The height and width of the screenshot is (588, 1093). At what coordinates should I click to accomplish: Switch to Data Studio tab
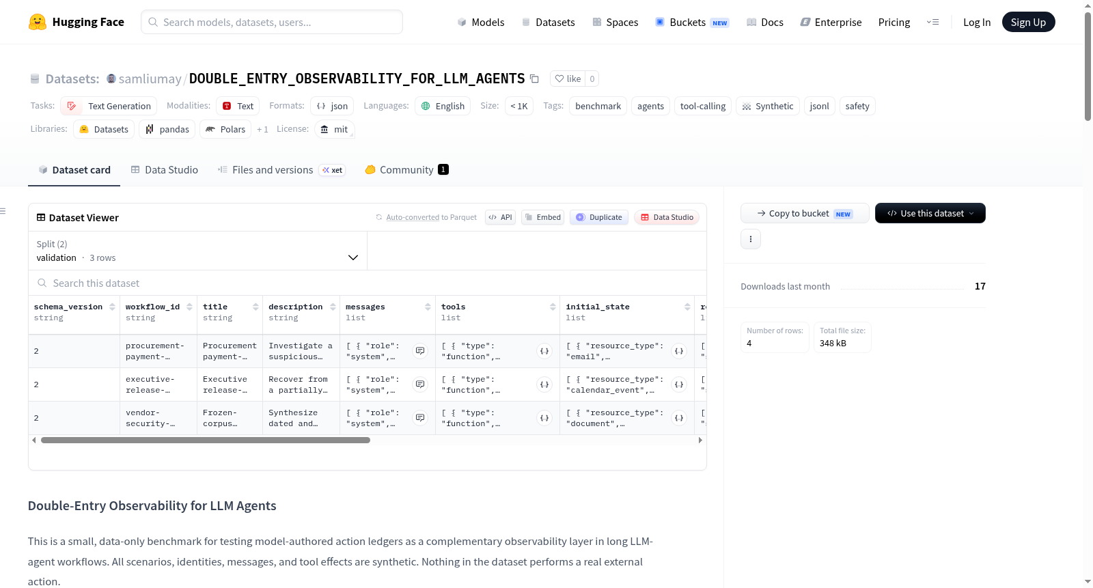(164, 169)
